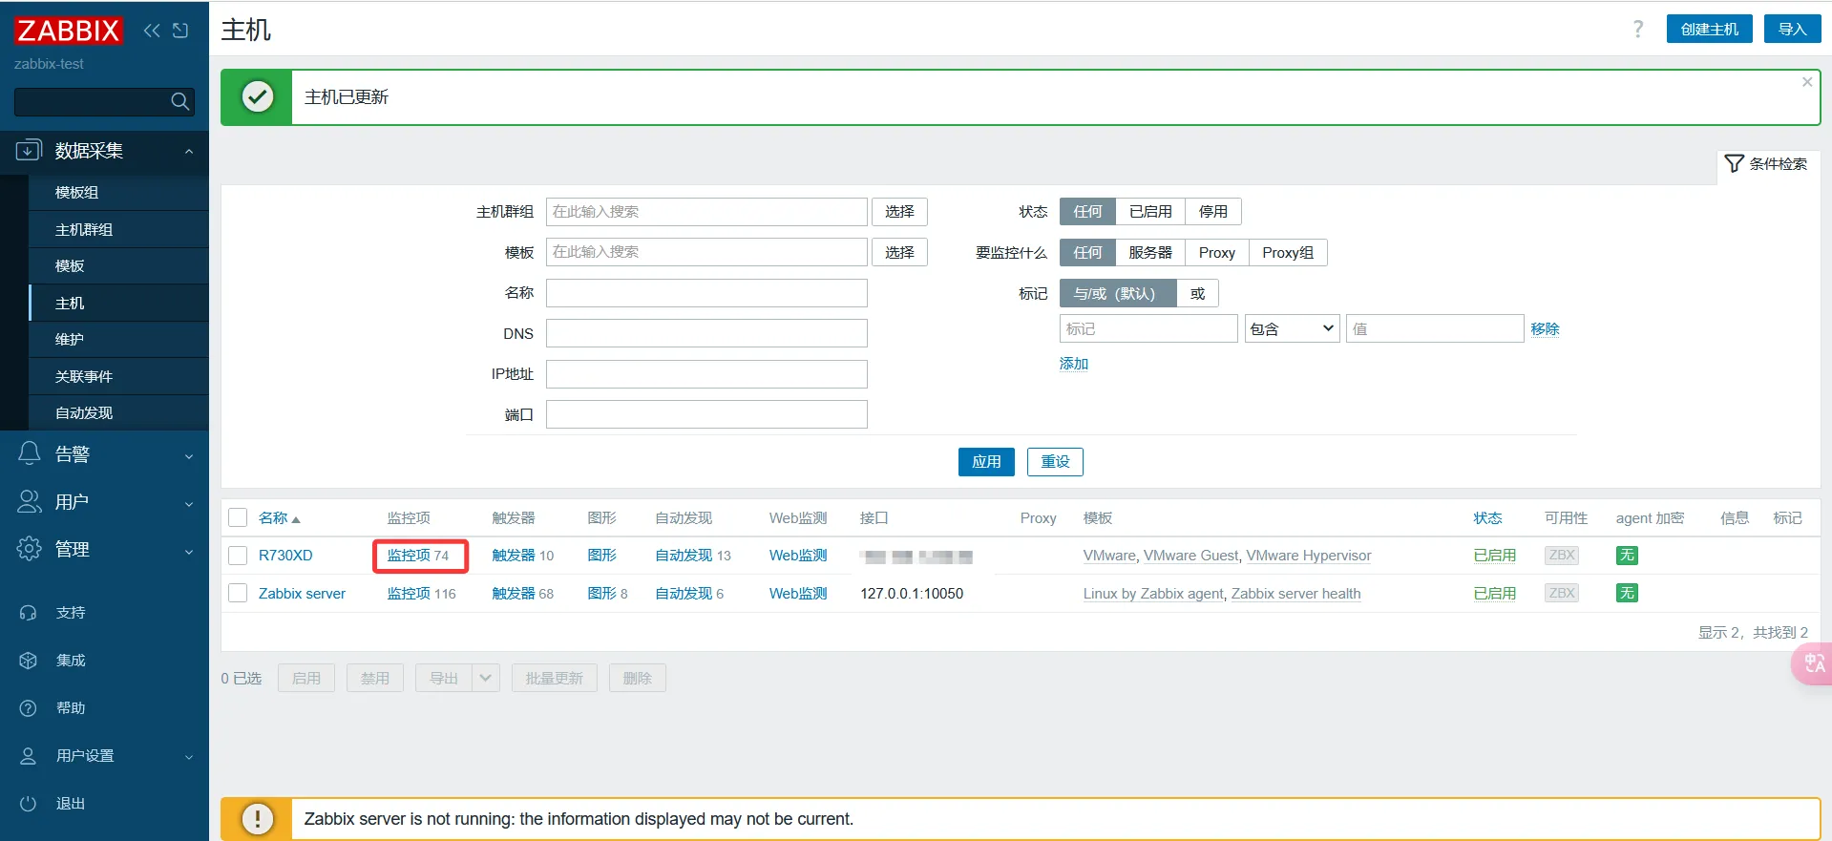Screen dimensions: 1832x841
Task: Expand the 告警 menu section
Action: (x=104, y=454)
